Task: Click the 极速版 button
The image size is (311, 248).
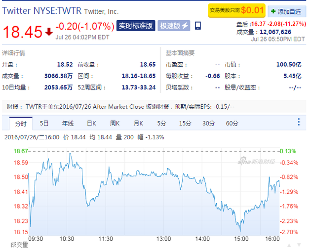Action: coord(174,26)
